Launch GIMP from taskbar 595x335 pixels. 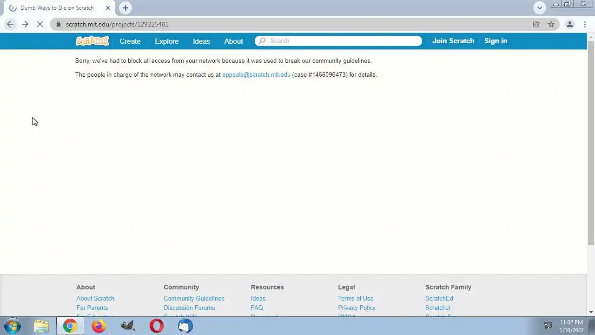128,326
